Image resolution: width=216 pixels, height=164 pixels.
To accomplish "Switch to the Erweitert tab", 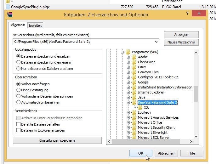I will click(x=35, y=25).
